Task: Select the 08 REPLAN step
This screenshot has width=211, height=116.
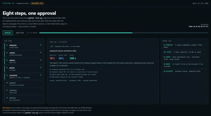Action: (24, 99)
